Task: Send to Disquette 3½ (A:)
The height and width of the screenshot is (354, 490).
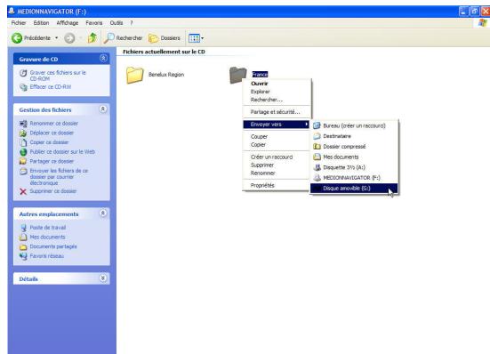Action: point(354,167)
